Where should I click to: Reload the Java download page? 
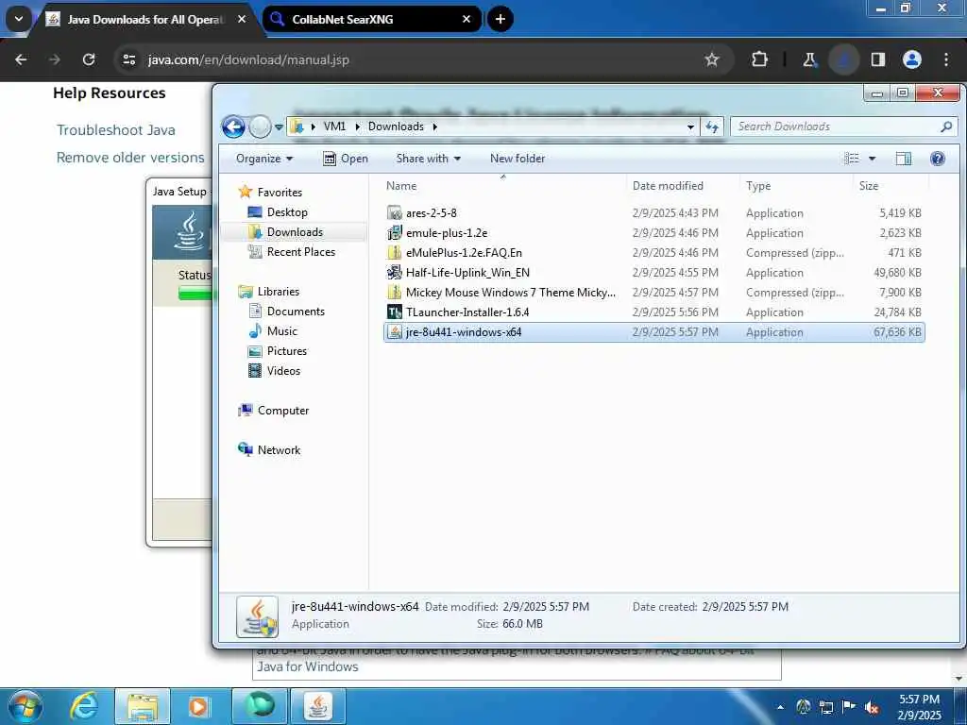pos(89,59)
